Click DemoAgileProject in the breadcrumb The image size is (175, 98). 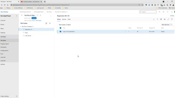click(x=39, y=12)
